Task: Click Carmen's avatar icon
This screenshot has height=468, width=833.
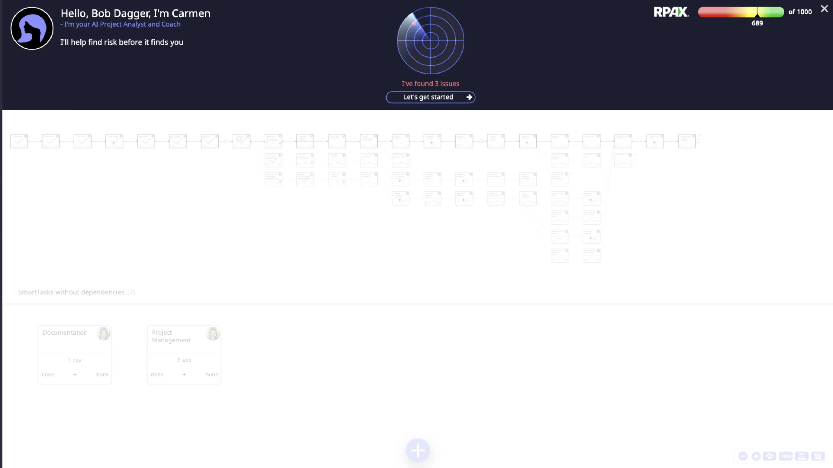Action: (x=32, y=28)
